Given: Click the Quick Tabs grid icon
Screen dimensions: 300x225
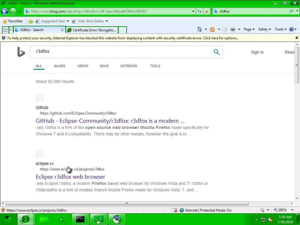Looking at the screenshot, I should (5, 30).
